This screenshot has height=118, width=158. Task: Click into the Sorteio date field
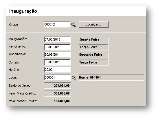tap(57, 62)
